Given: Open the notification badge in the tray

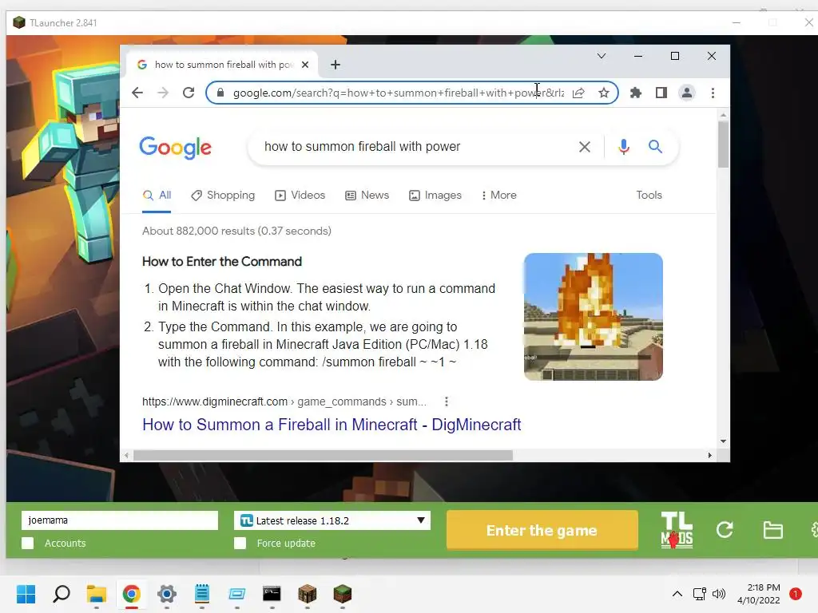Looking at the screenshot, I should [x=796, y=594].
